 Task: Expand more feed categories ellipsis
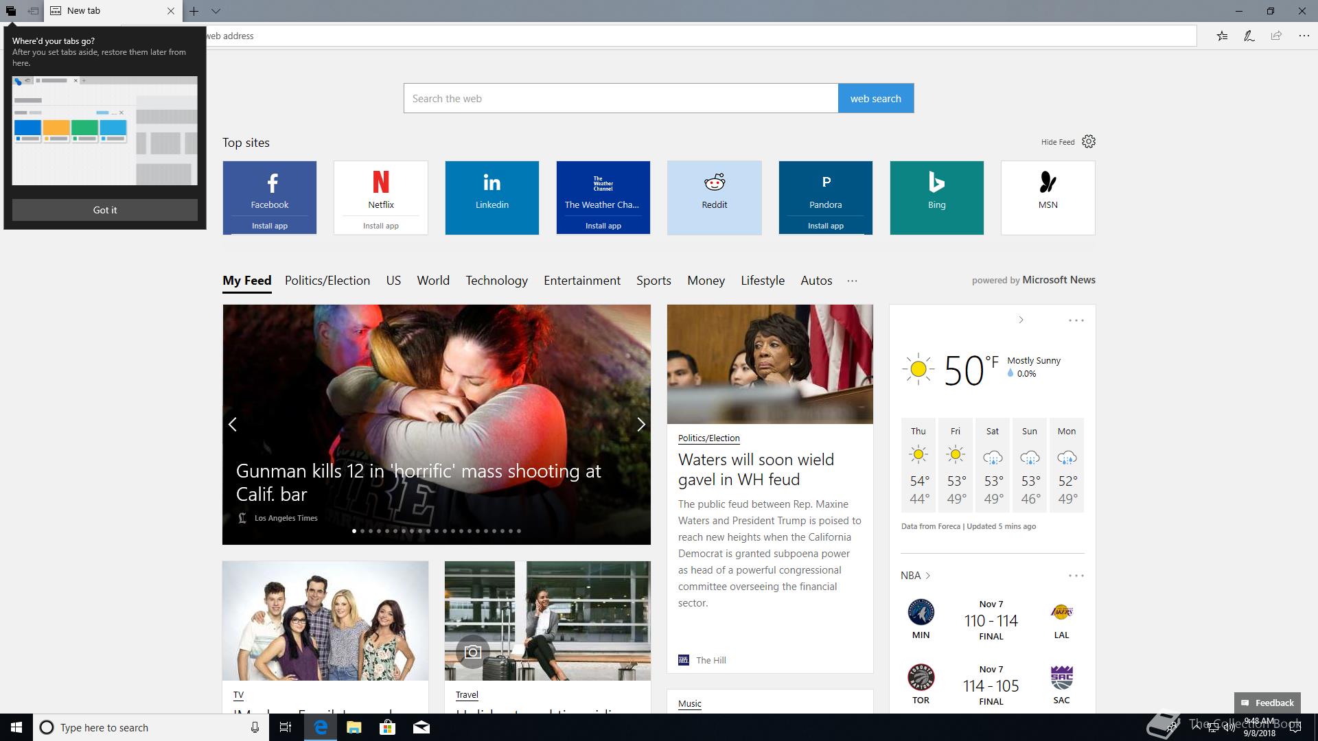click(x=853, y=281)
